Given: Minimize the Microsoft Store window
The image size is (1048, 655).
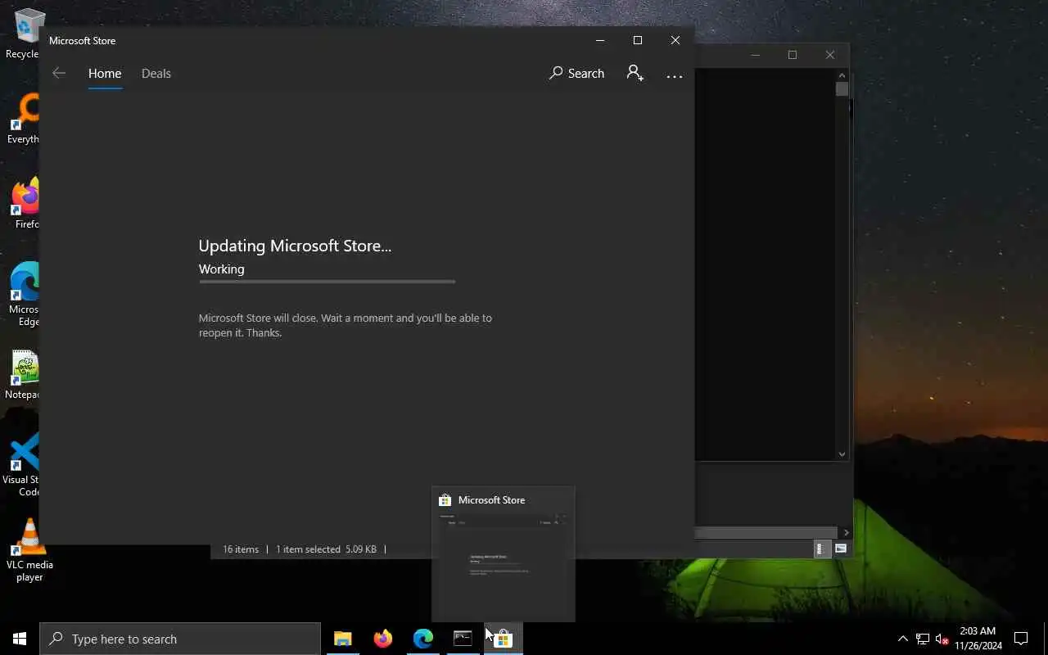Looking at the screenshot, I should 600,40.
